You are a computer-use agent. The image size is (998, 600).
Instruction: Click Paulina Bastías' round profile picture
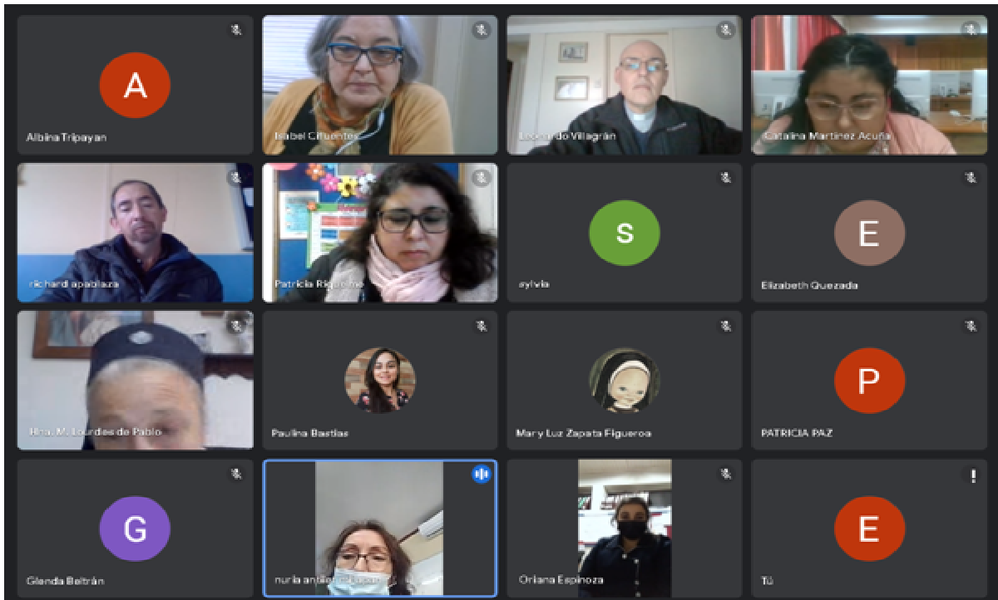[x=380, y=381]
